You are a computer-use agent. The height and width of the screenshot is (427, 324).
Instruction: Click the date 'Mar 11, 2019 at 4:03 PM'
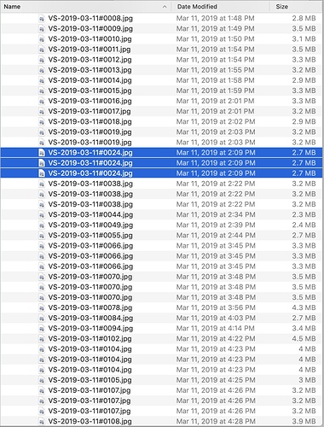coord(216,318)
